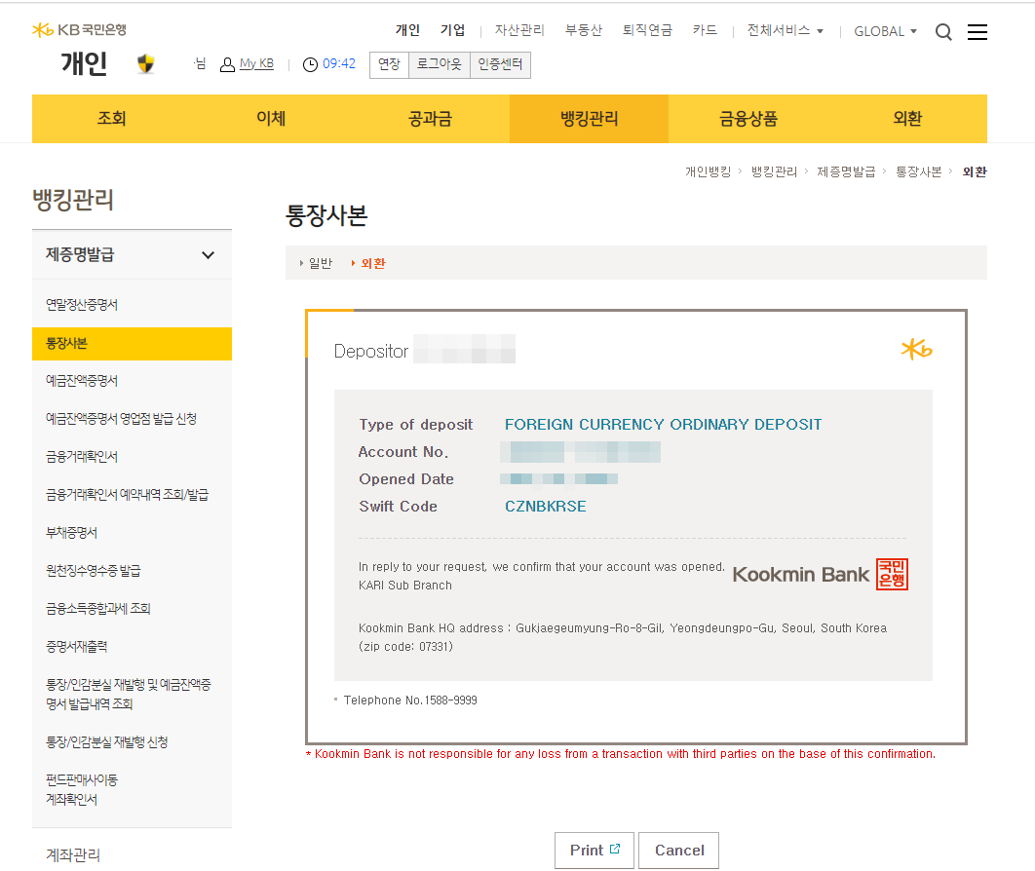Open 펀드판매사이동 계좌확인서 in the sidebar
Screen dimensions: 1035x871
(x=82, y=790)
